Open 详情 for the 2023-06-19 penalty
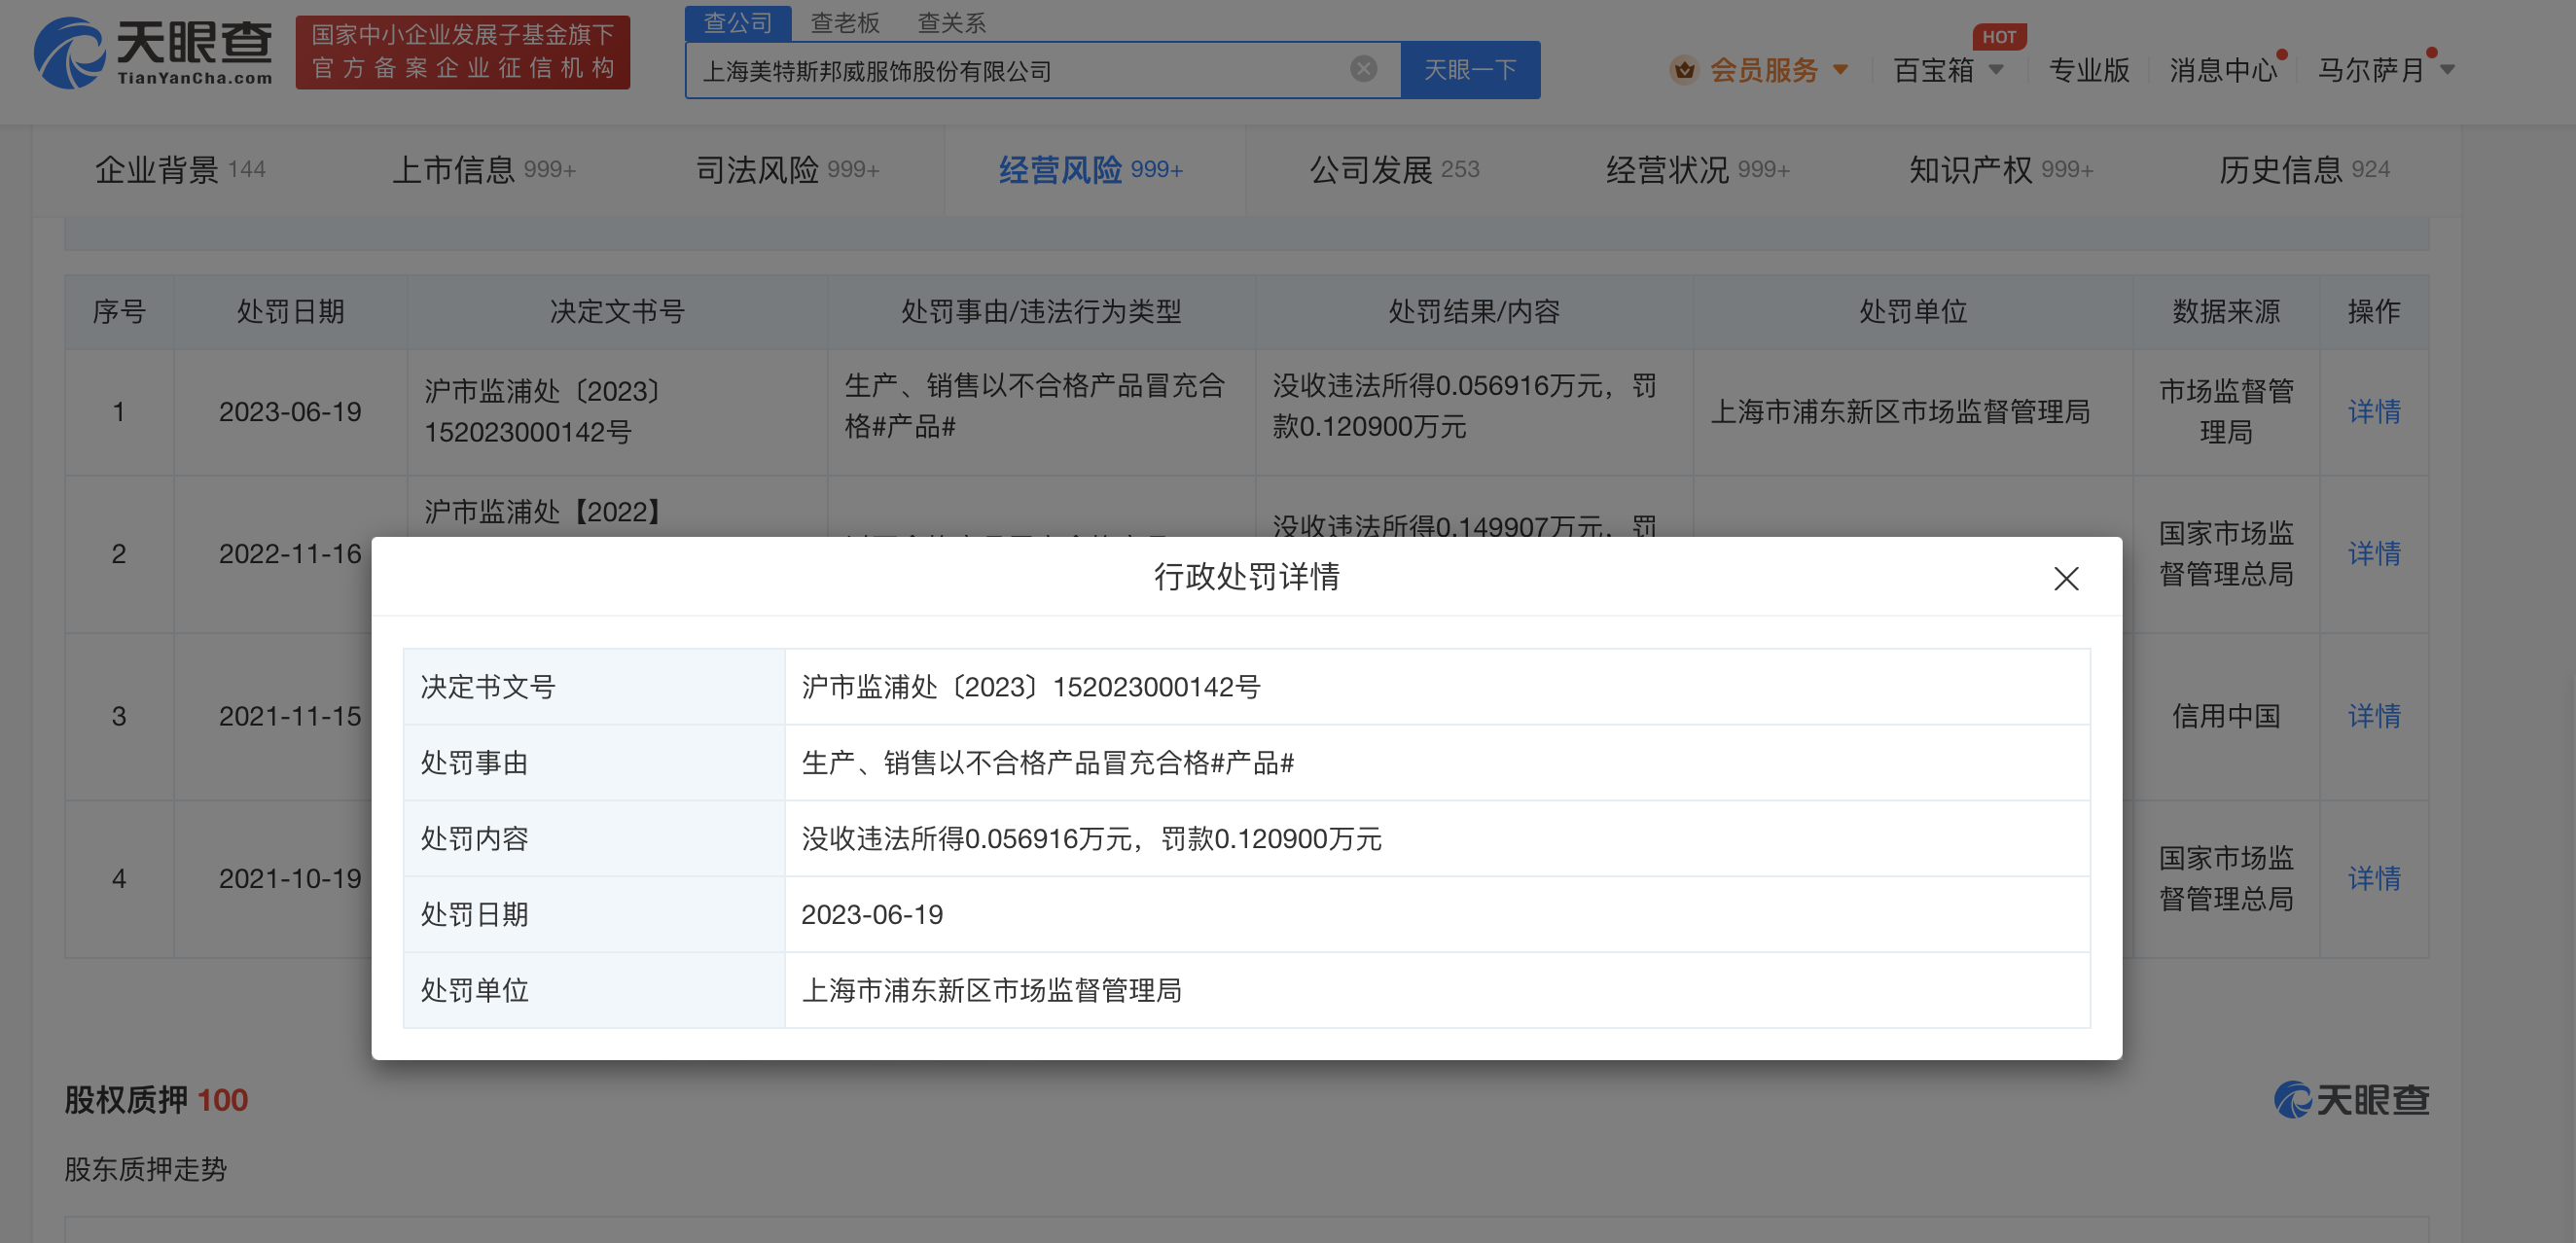 tap(2374, 411)
